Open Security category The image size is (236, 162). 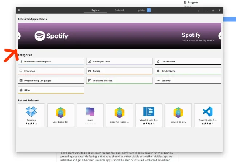pos(188,81)
